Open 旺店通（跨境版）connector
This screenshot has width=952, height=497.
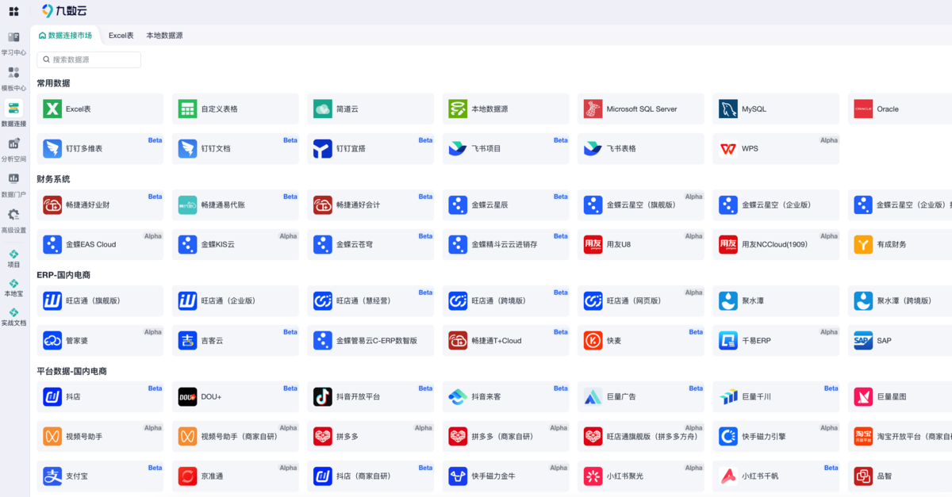click(x=506, y=301)
